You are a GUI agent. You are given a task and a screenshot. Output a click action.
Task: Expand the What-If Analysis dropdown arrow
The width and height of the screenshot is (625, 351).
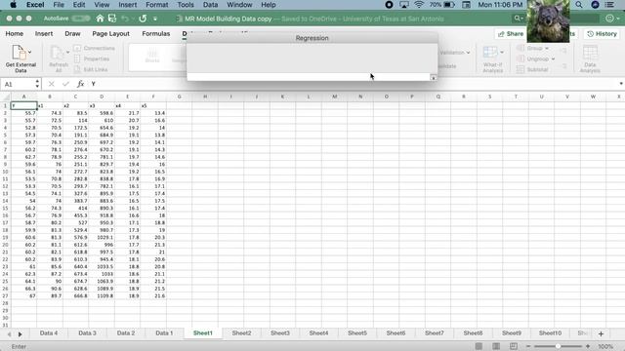point(502,52)
